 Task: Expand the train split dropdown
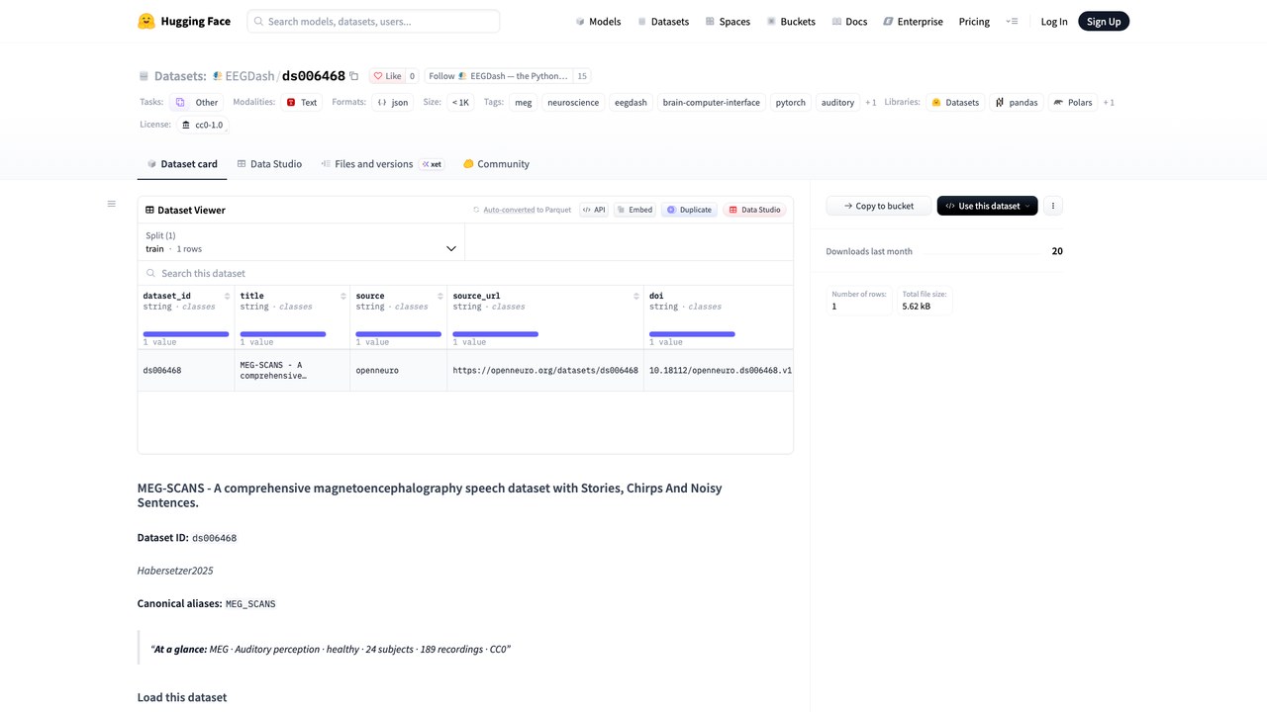[x=301, y=242]
